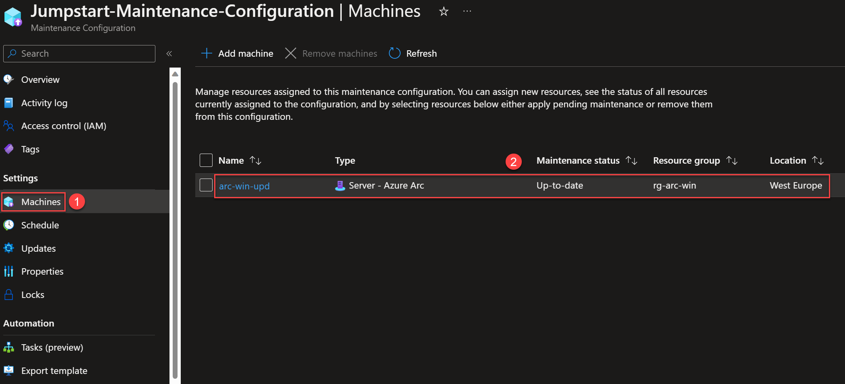The height and width of the screenshot is (384, 845).
Task: Click the Tasks (preview) icon
Action: click(x=8, y=347)
